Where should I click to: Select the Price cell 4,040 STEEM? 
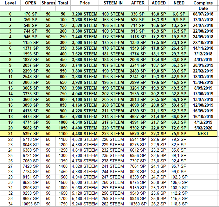coord(85,94)
